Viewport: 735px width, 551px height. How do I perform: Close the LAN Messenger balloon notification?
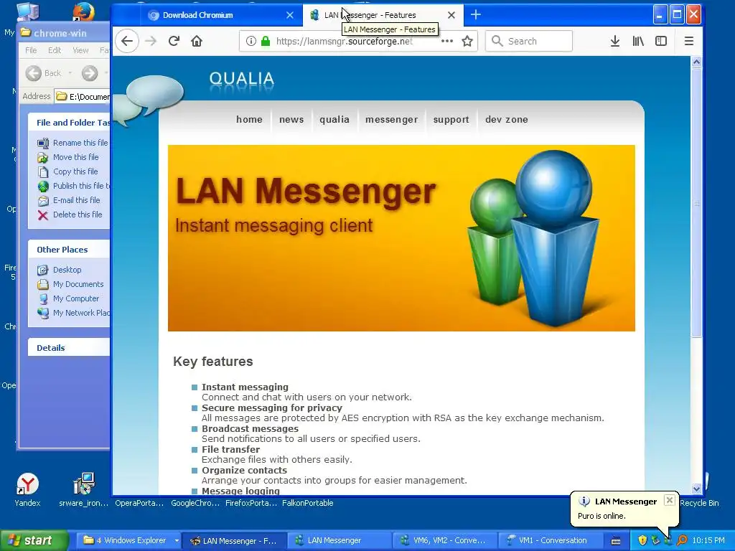[x=670, y=500]
